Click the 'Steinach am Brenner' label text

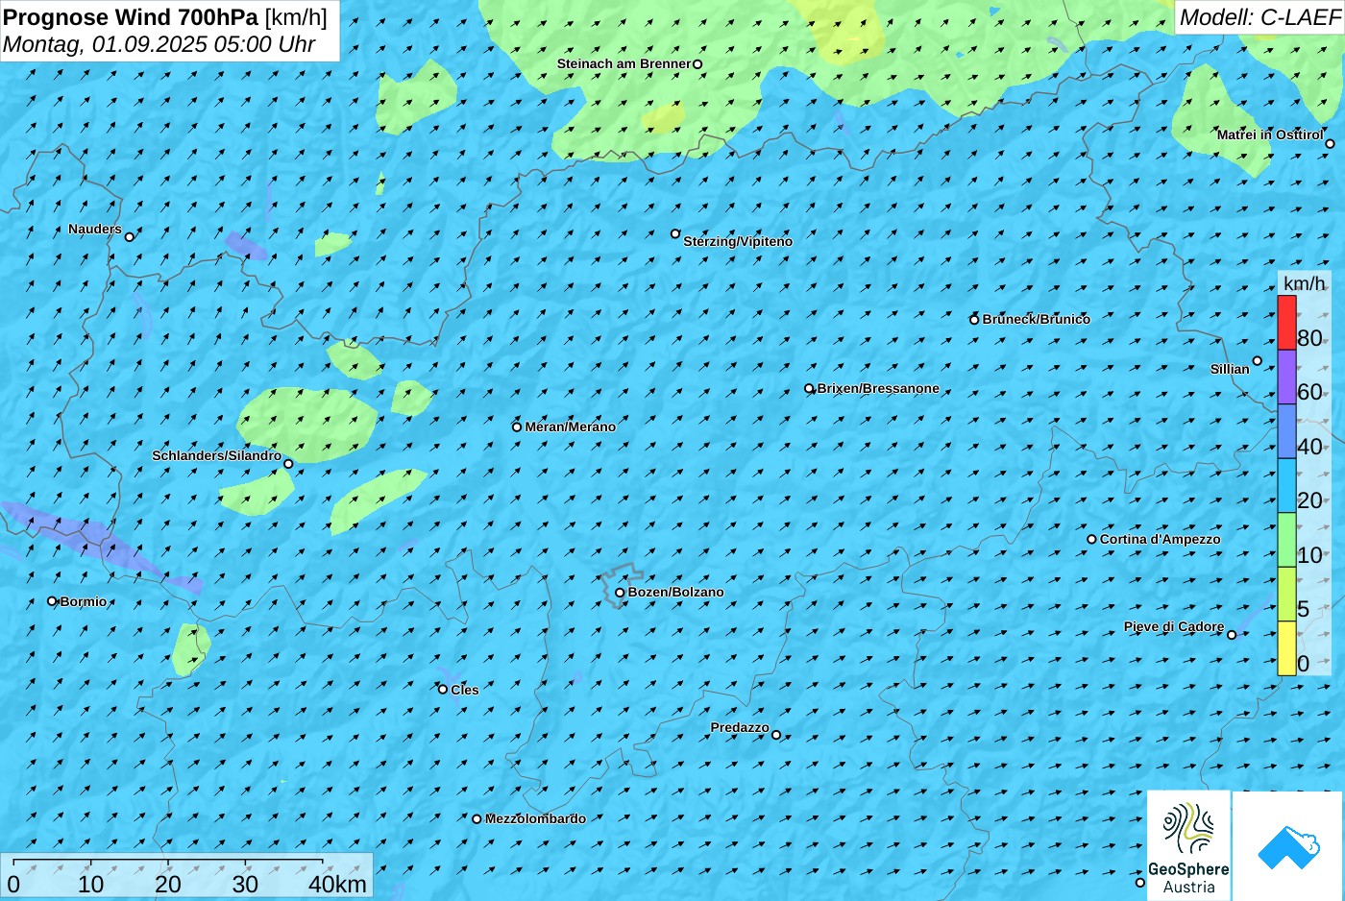pos(624,64)
